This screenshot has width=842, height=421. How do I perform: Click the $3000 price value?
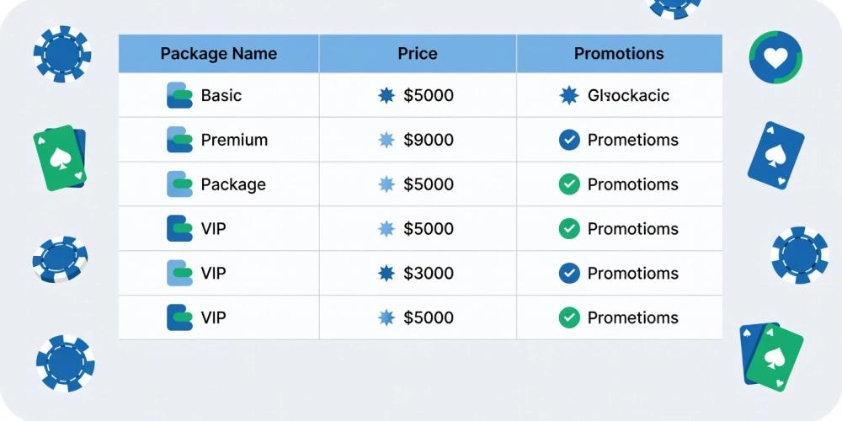[429, 274]
